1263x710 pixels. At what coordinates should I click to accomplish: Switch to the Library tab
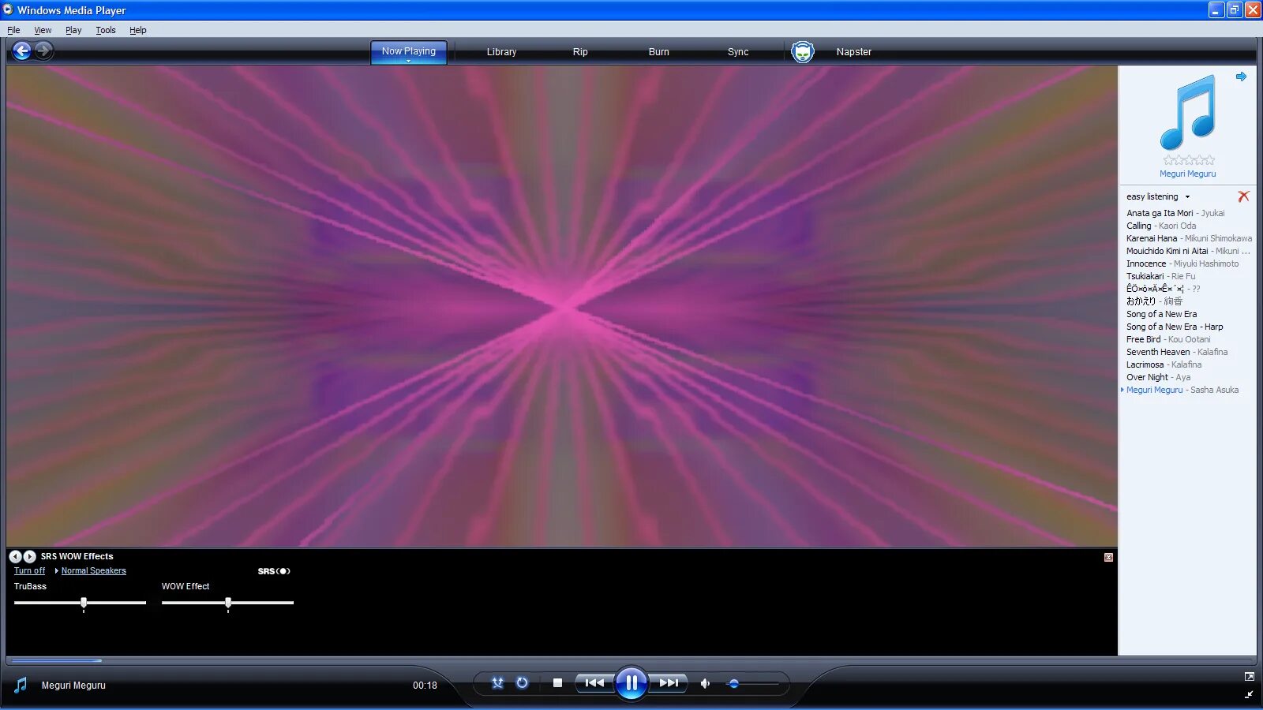tap(501, 52)
